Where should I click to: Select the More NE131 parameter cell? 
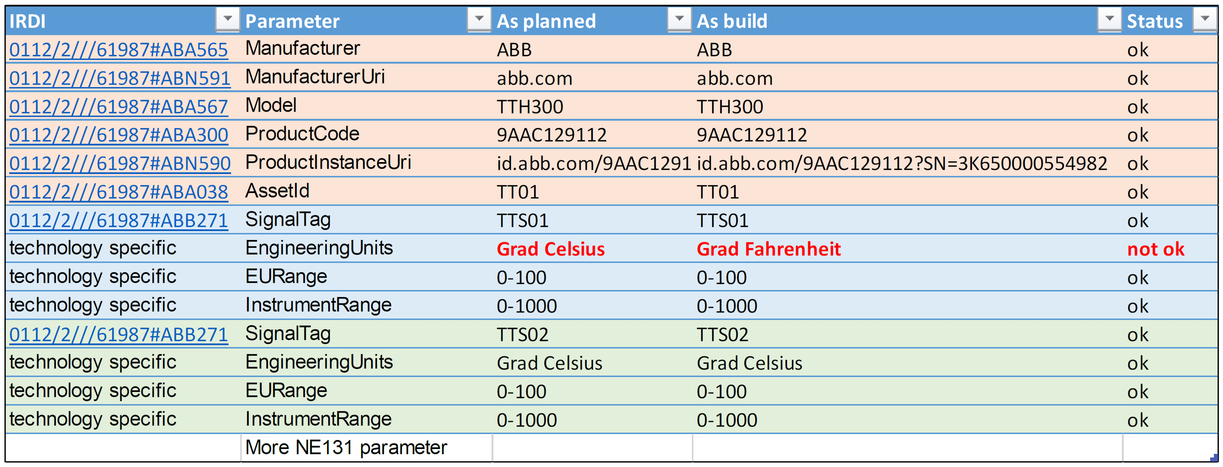coord(367,447)
